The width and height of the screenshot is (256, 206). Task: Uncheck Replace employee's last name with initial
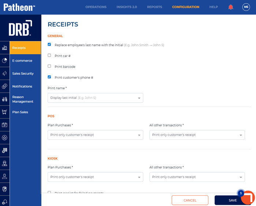49,45
